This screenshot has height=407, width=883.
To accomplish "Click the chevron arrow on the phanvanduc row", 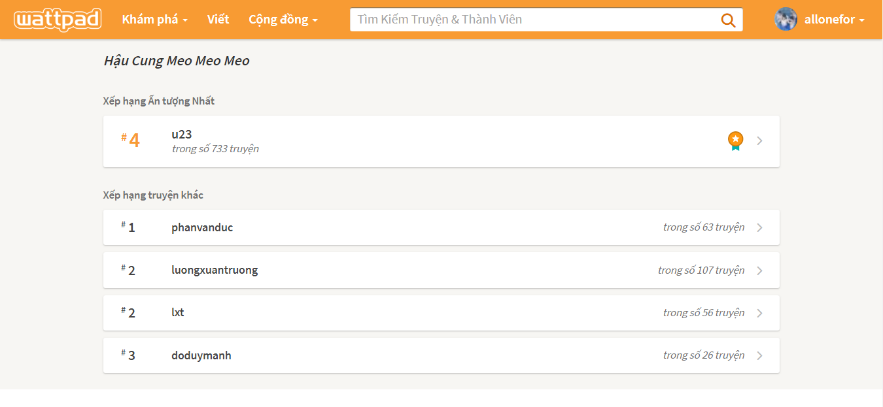I will [x=759, y=227].
